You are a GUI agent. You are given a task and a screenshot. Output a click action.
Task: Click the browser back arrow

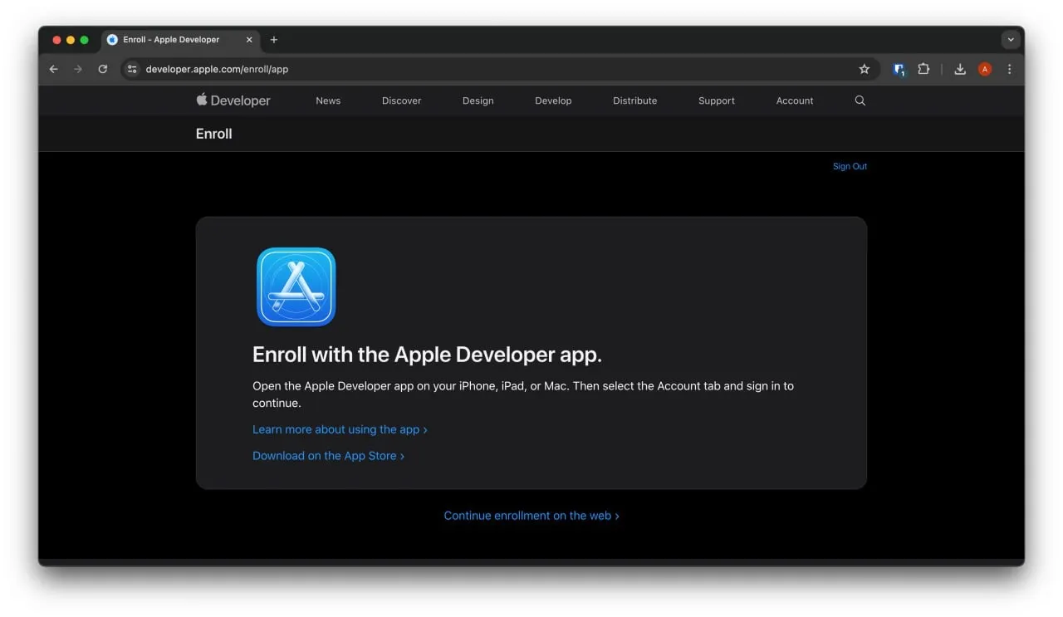click(x=53, y=69)
